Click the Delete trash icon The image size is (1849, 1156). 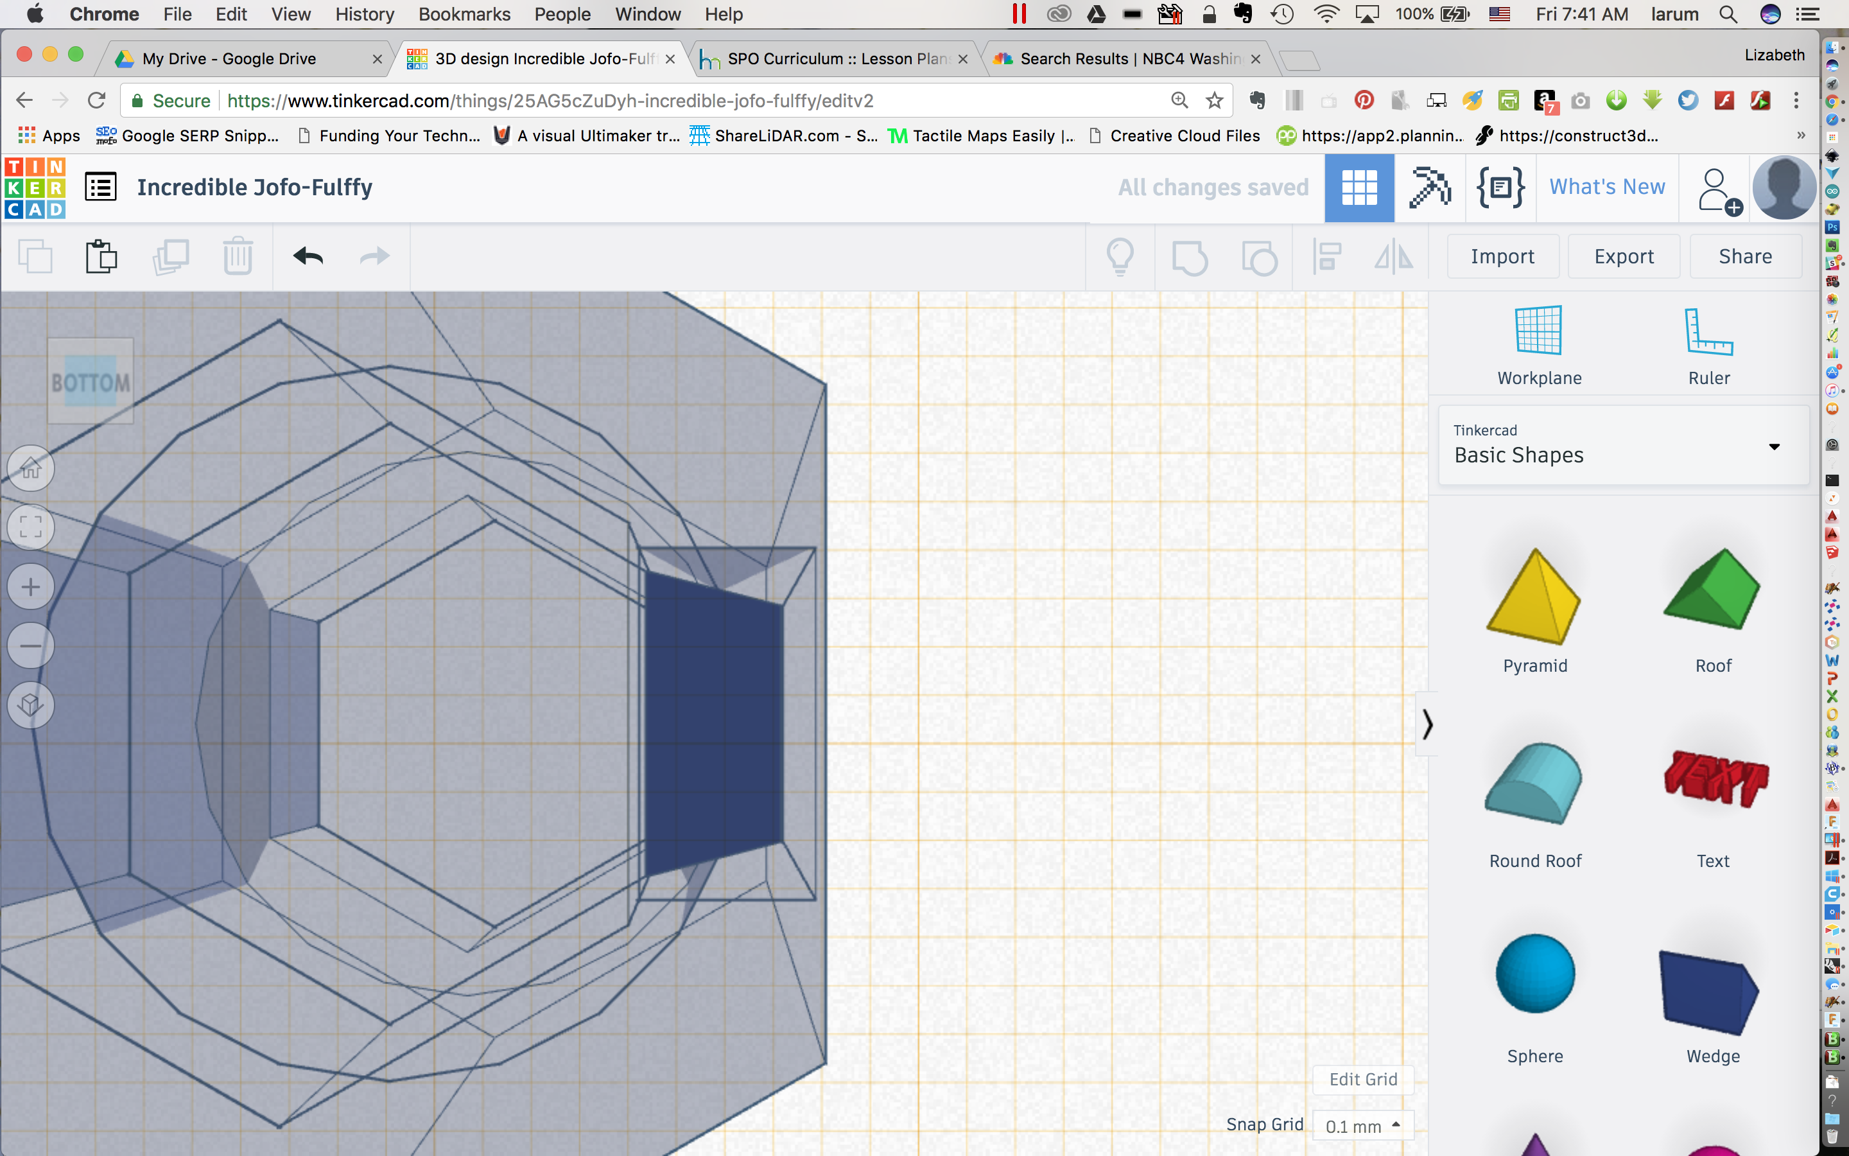tap(238, 257)
